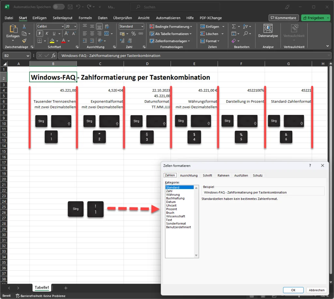Toggle the bottom align button
Viewport: 334px width, 299px height.
coord(99,26)
